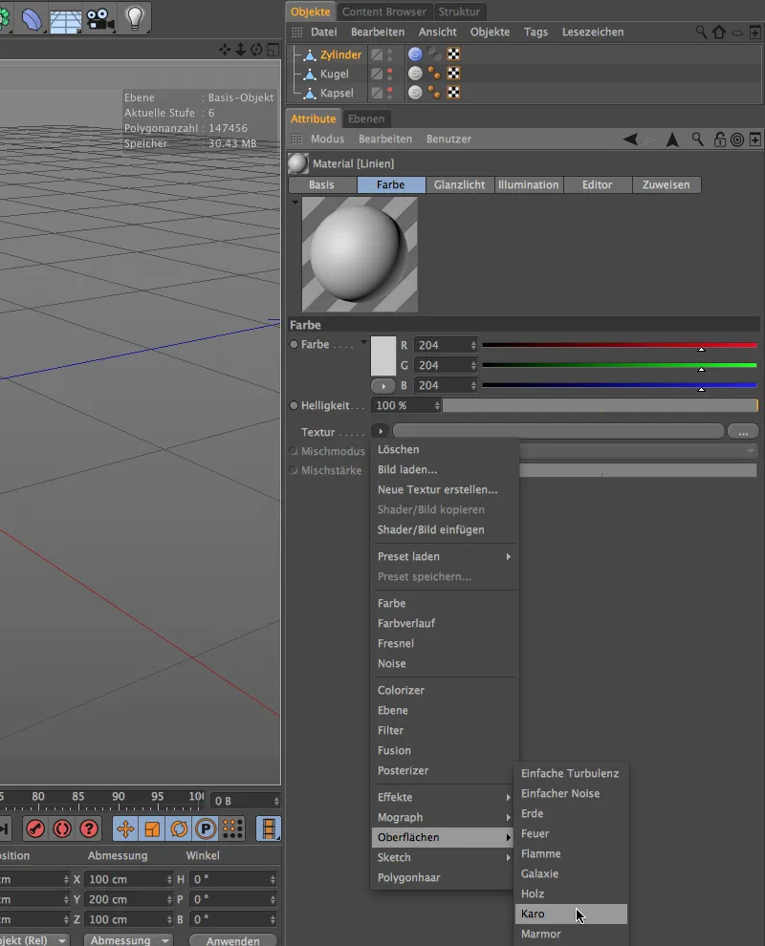Add a light with the bulb icon

[135, 19]
